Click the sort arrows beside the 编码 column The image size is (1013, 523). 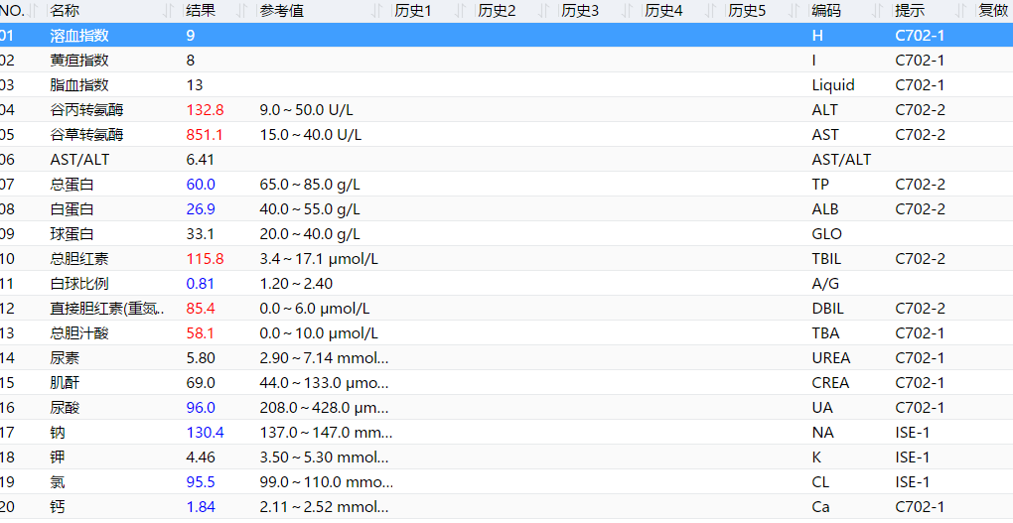tap(878, 11)
